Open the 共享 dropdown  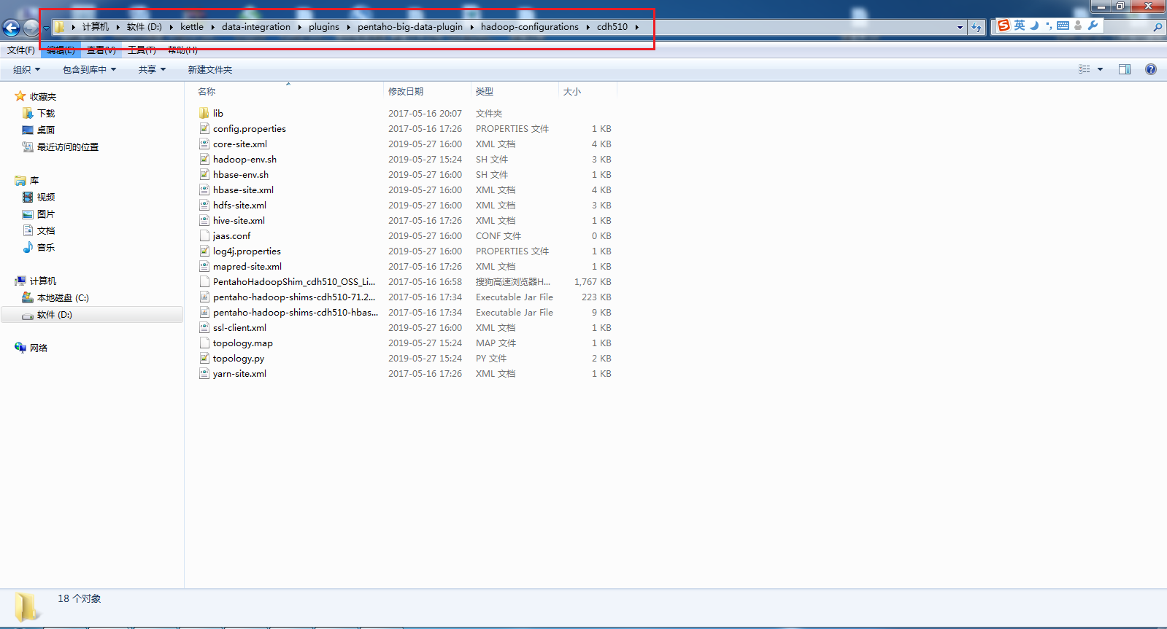pos(153,69)
